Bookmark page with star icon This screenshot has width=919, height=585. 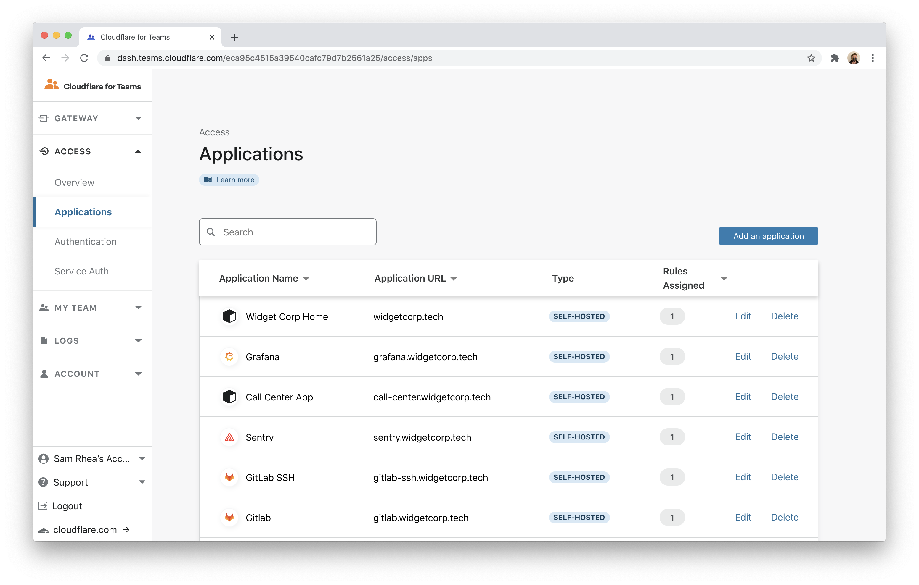tap(811, 58)
